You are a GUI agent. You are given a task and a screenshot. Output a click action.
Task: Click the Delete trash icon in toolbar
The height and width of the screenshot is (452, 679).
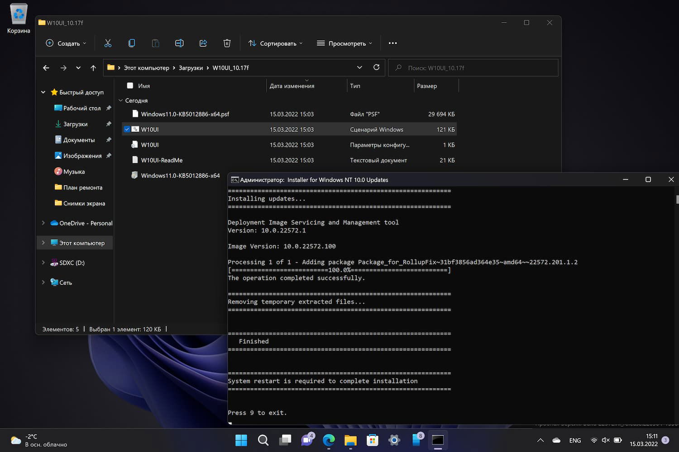[x=227, y=43]
